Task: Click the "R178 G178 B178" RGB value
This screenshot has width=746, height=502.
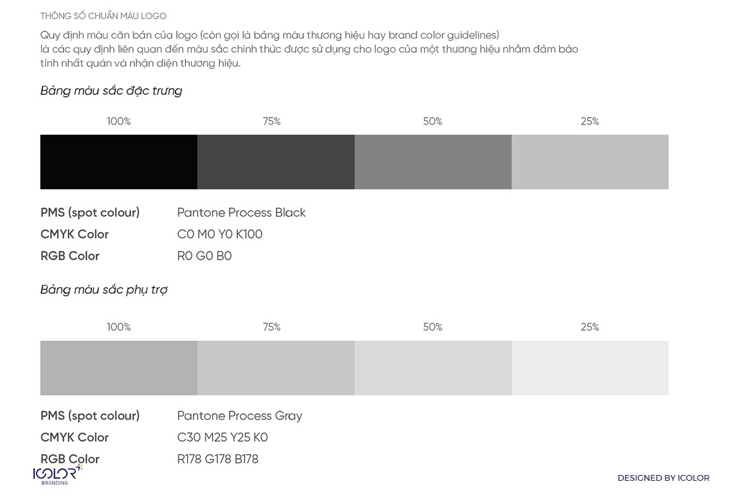Action: (x=217, y=459)
